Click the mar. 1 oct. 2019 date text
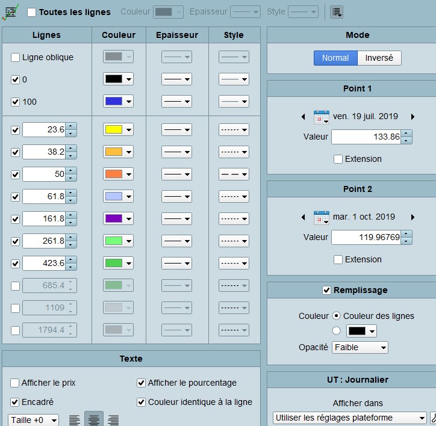The width and height of the screenshot is (436, 426). tap(364, 217)
